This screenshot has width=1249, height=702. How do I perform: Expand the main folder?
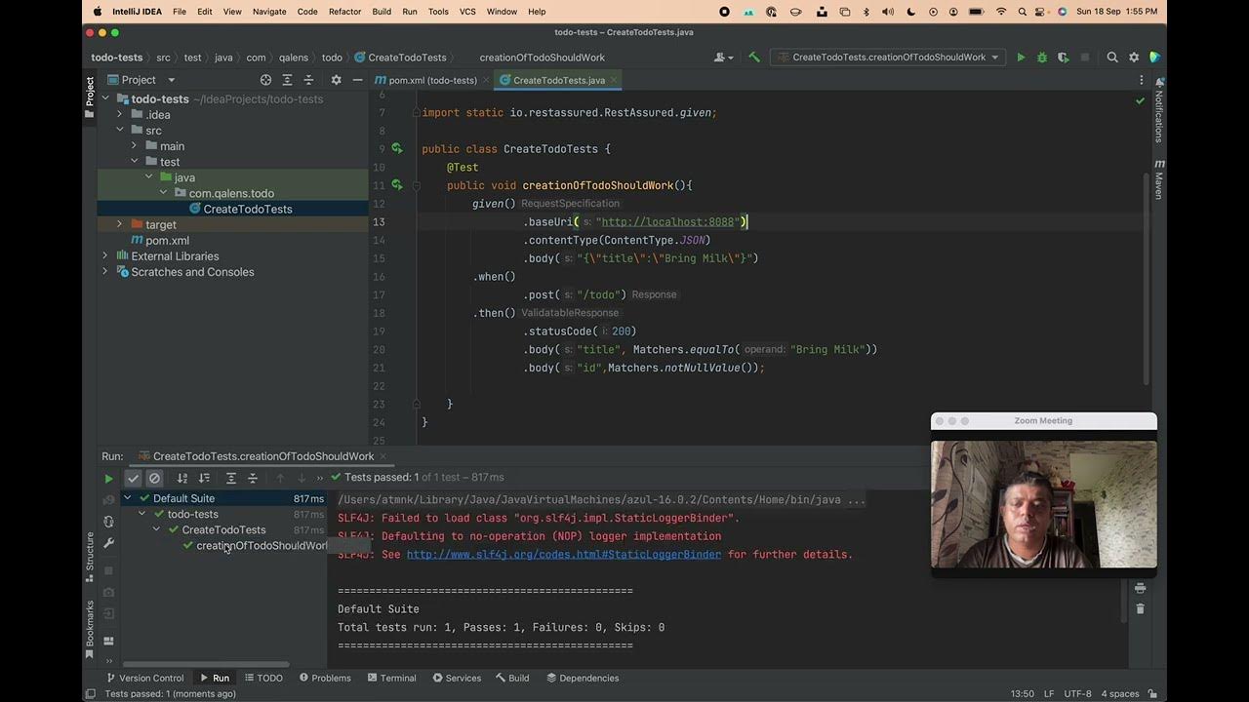tap(135, 145)
